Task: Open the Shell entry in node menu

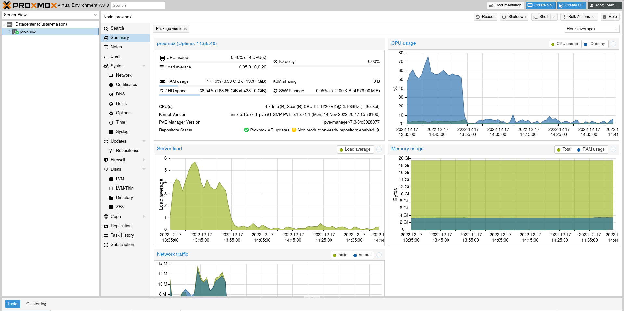Action: tap(125, 56)
